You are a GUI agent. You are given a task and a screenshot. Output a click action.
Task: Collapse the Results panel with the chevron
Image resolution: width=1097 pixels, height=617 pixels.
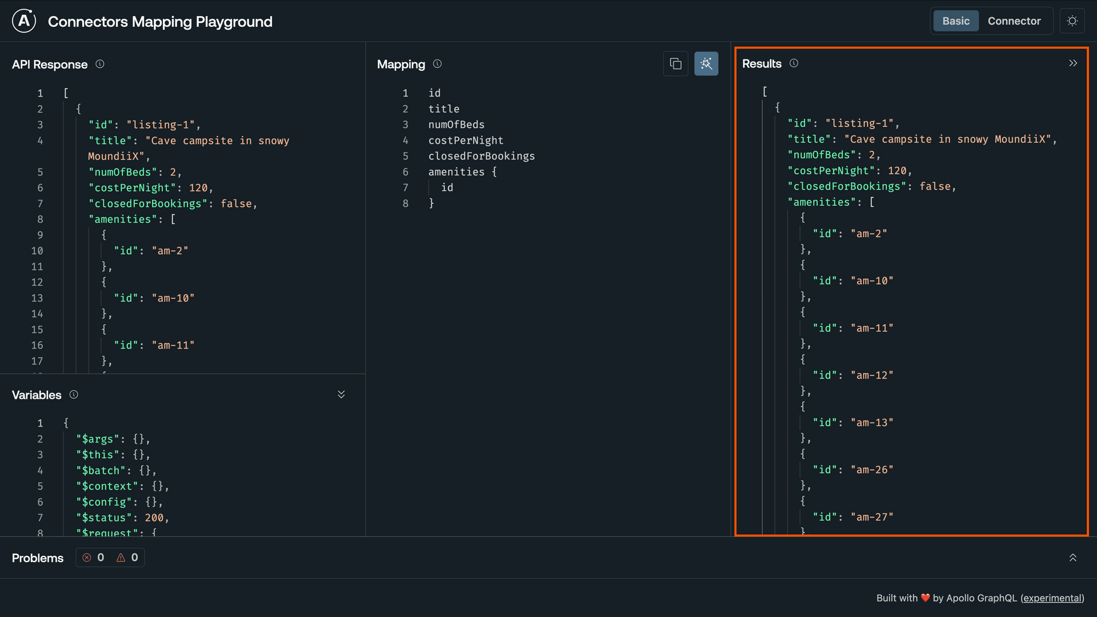pyautogui.click(x=1073, y=63)
